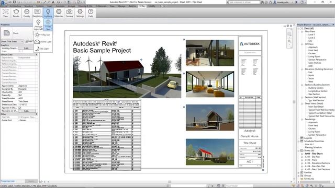Screen dimensions: 335x188
Task: Collapse the Renderings tree node
Action: [302, 120]
